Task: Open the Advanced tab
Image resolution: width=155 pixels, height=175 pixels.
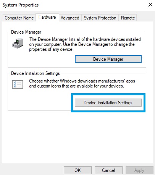Action: (70, 18)
